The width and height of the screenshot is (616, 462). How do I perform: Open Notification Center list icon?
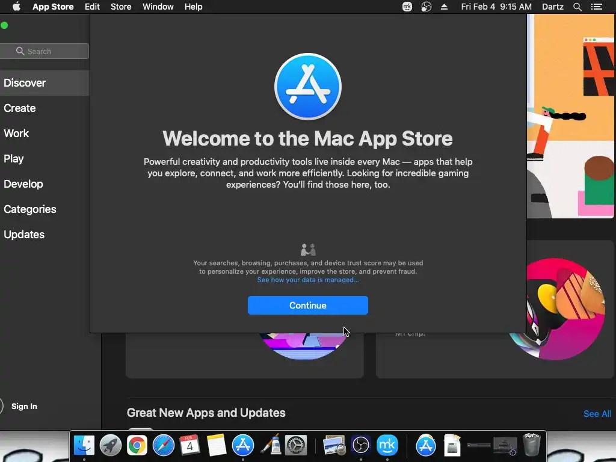coord(597,7)
